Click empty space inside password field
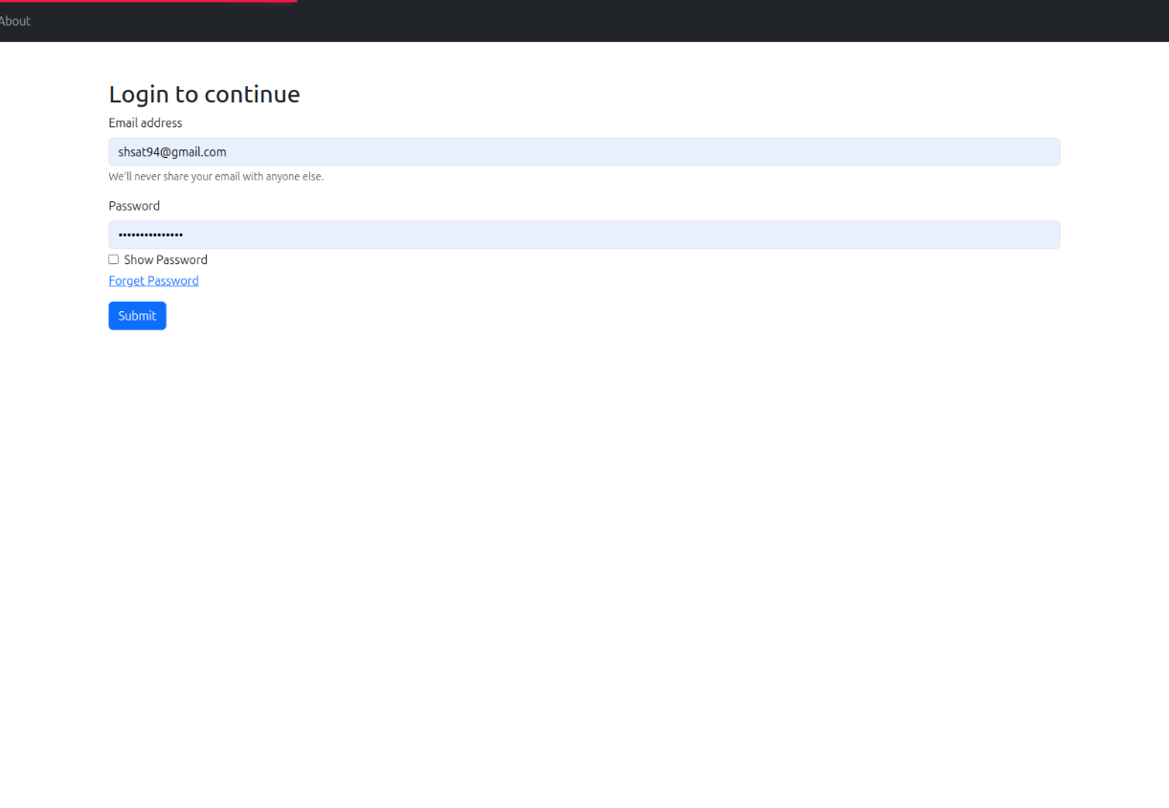The image size is (1169, 808). tap(670, 236)
